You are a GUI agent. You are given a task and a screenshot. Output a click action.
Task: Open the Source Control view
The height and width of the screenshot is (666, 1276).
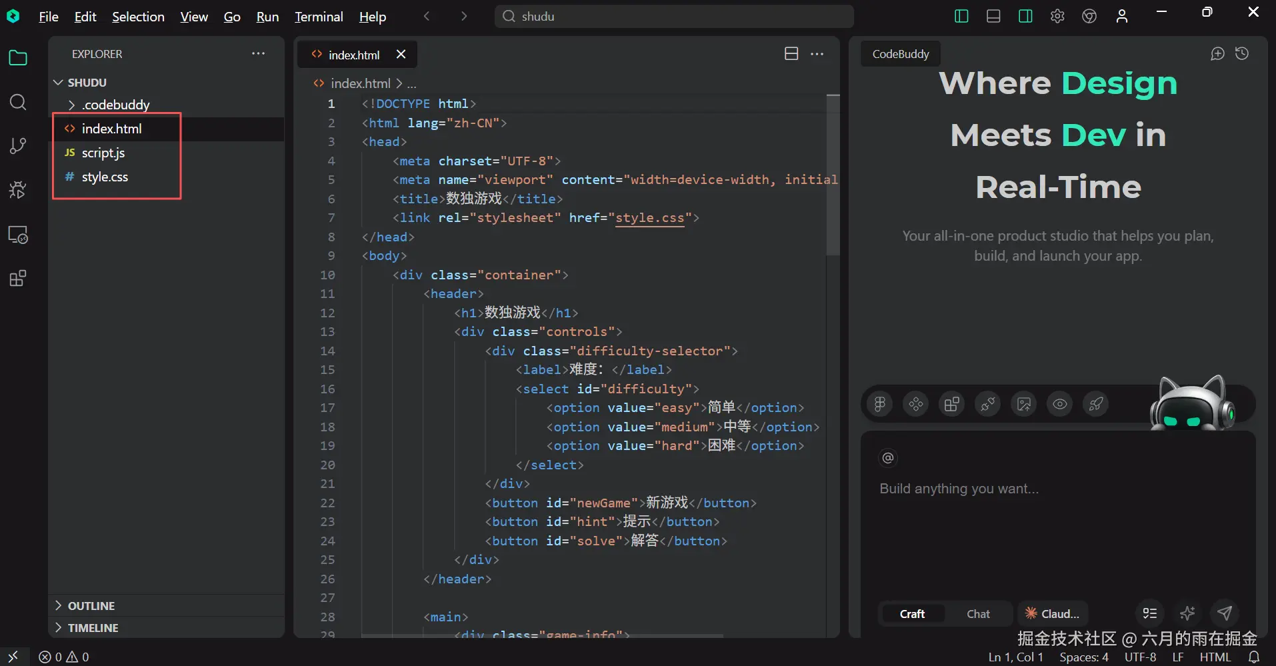tap(18, 146)
